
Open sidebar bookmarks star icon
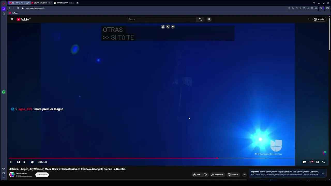tap(4, 14)
